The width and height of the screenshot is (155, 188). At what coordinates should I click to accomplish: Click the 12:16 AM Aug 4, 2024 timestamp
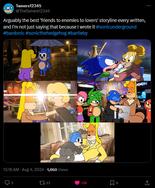(24, 170)
